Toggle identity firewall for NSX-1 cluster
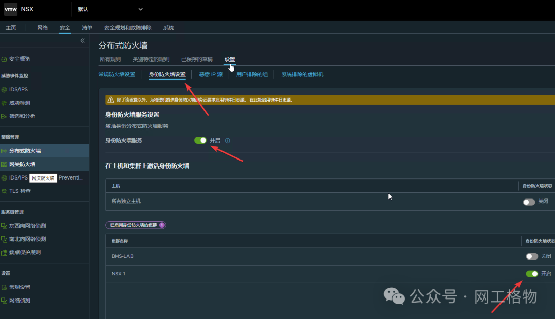This screenshot has height=319, width=555. (x=532, y=274)
